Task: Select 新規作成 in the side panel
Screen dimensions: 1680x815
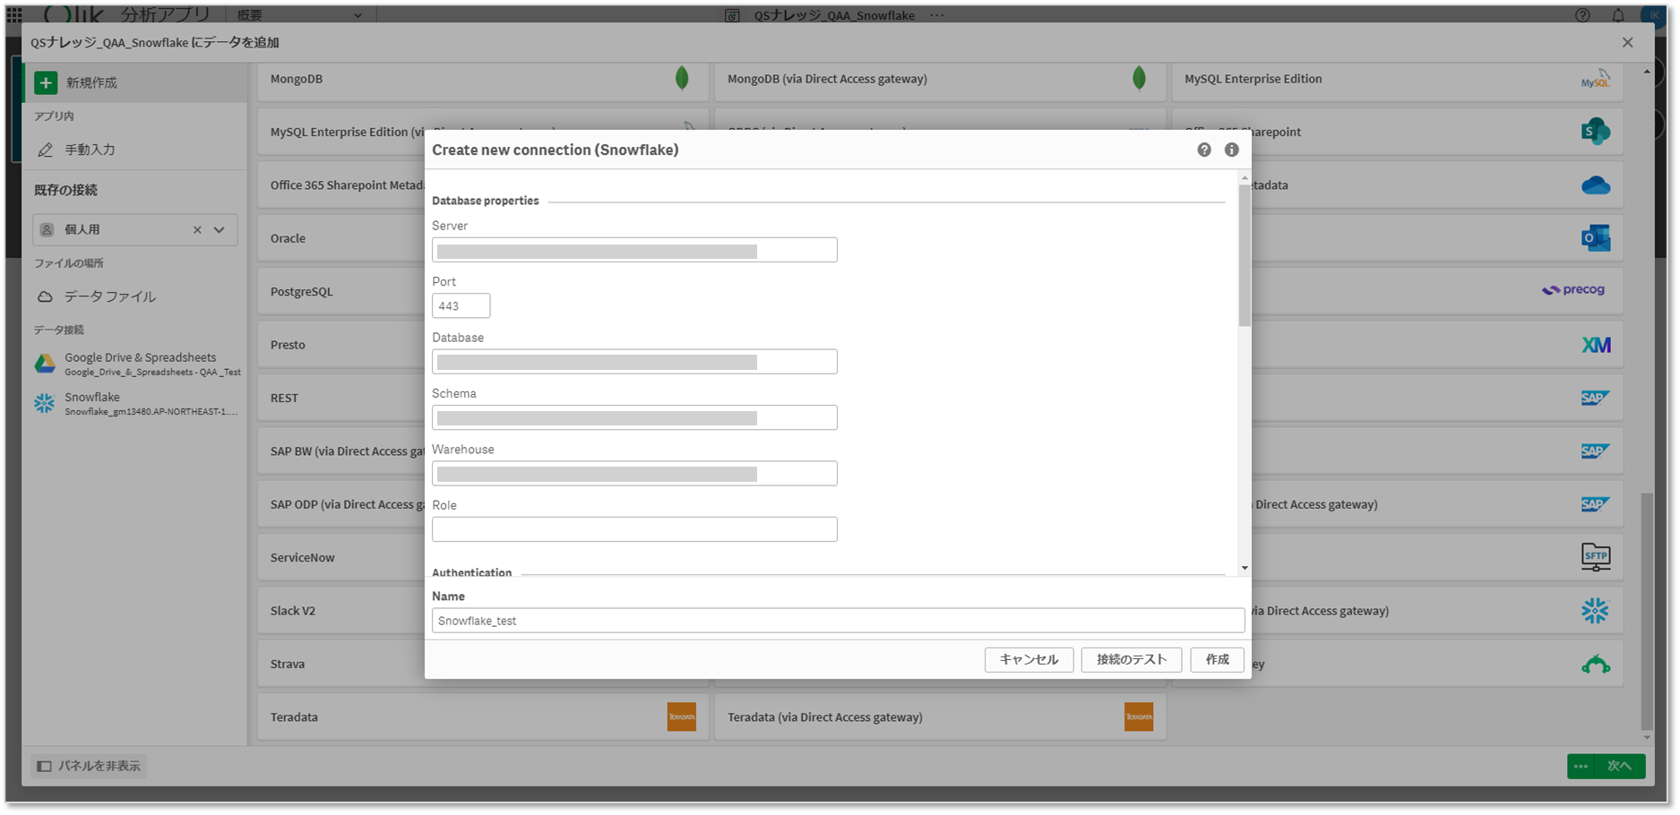Action: (135, 82)
